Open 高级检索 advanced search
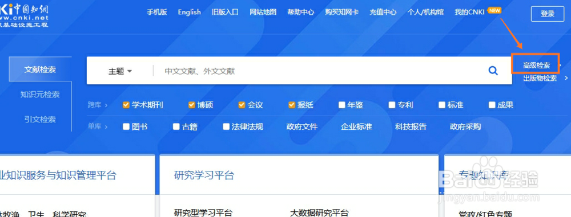 [536, 65]
